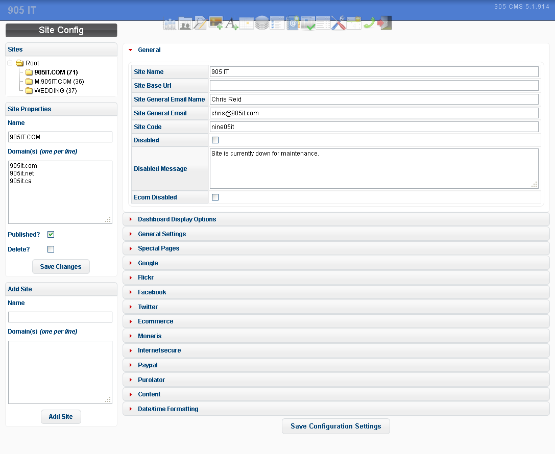This screenshot has width=555, height=454.
Task: Select the search/edit magnifier icon
Action: pos(200,23)
